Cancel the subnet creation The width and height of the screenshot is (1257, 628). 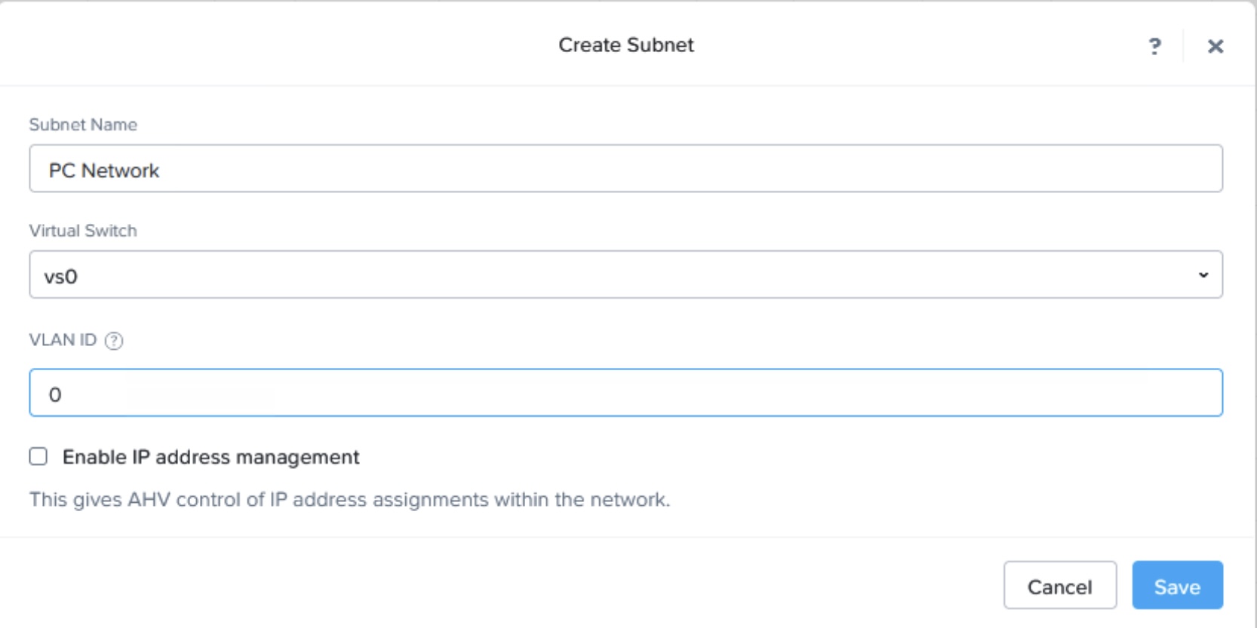pos(1059,586)
